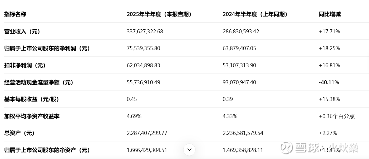Click the 经营活动现金流量净额（元）row label

pyautogui.click(x=39, y=82)
